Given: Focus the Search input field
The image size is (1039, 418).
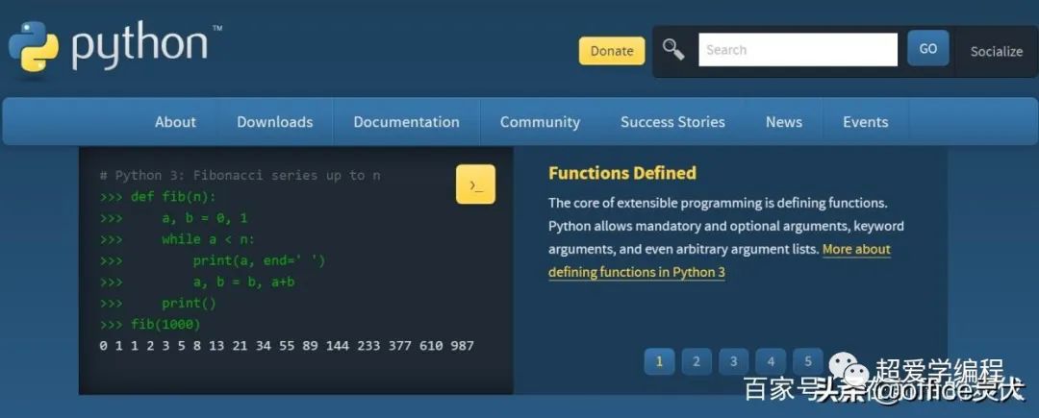Looking at the screenshot, I should pos(798,50).
